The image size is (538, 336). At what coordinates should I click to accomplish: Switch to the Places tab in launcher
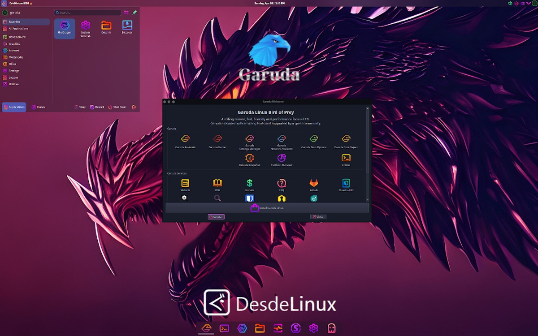tap(38, 107)
